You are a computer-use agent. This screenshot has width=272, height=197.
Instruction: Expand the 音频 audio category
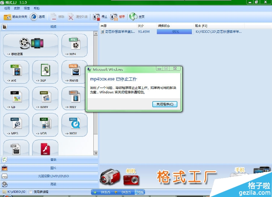[49, 159]
